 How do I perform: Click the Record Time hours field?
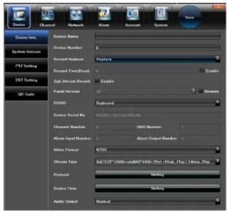point(146,71)
